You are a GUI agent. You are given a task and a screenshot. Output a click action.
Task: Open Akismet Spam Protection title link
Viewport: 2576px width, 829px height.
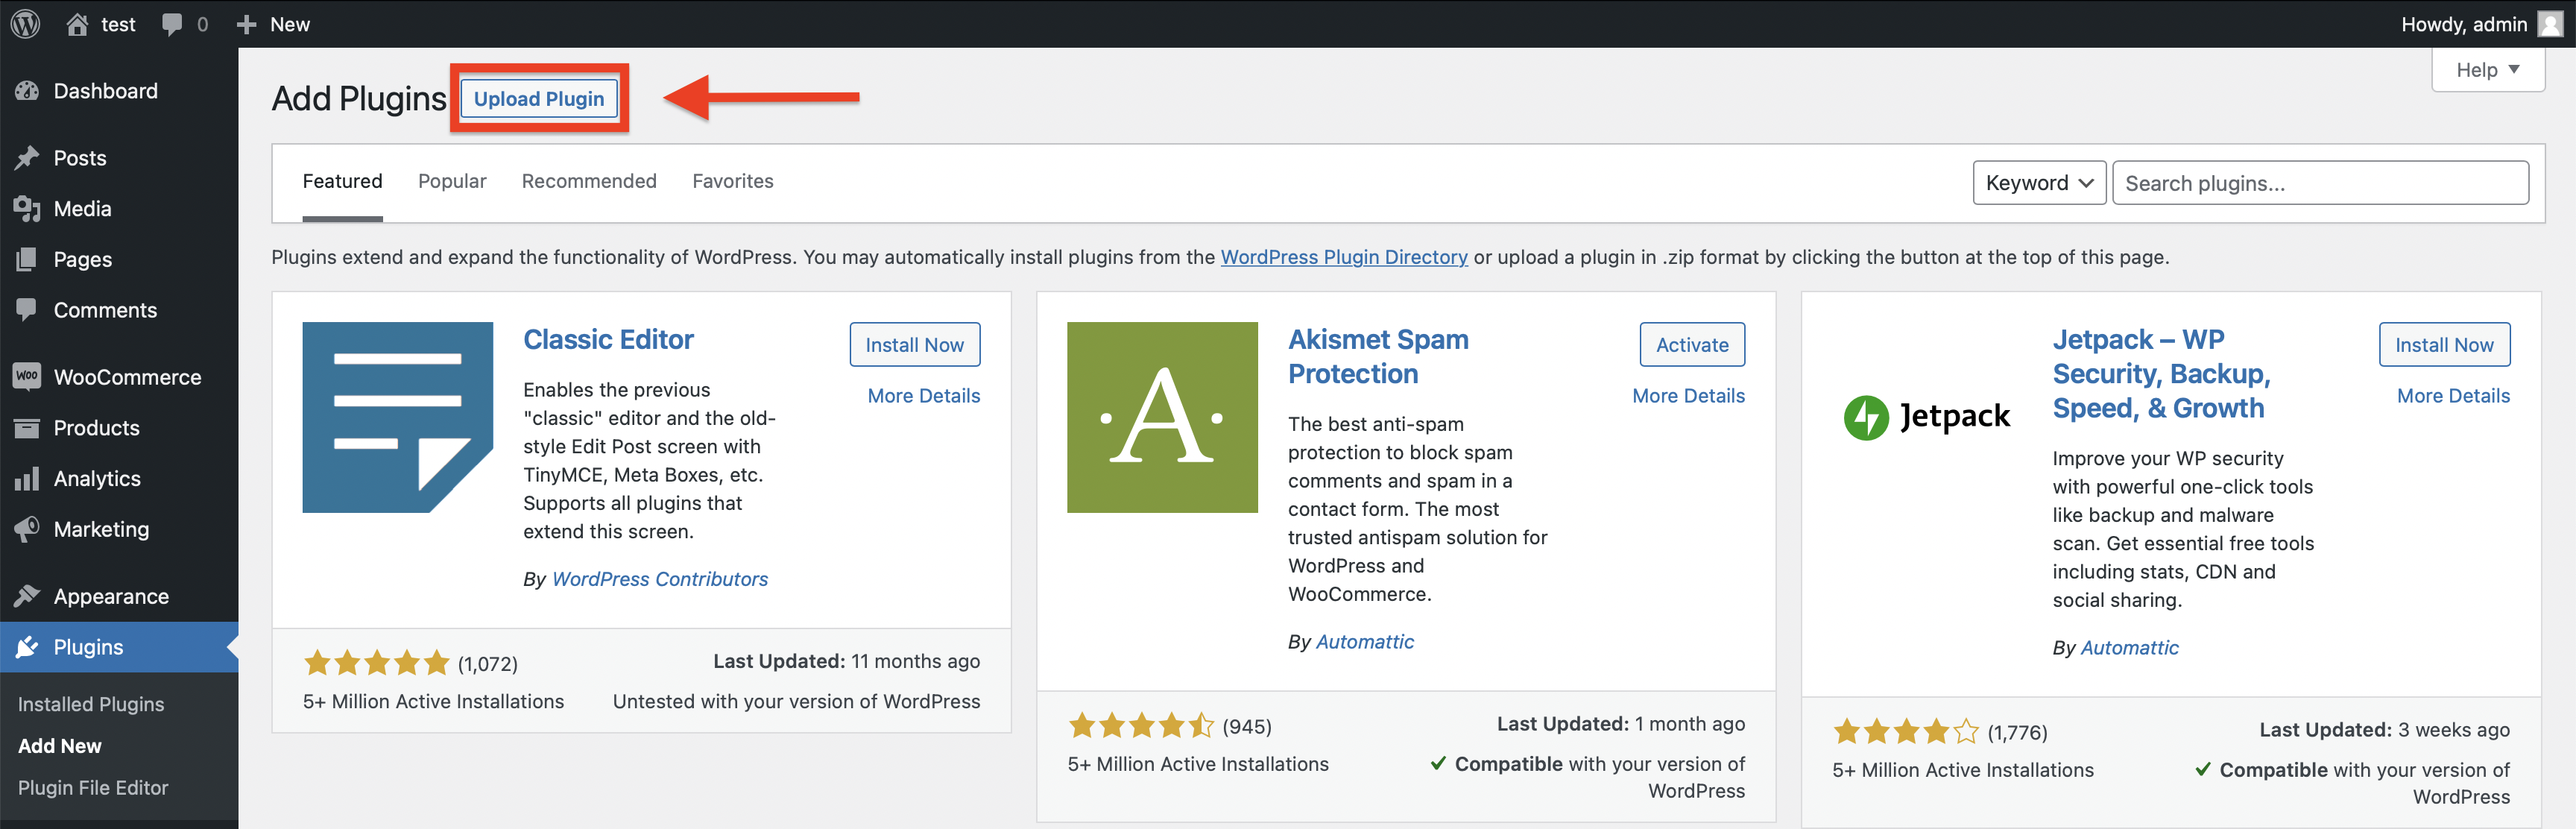tap(1378, 357)
